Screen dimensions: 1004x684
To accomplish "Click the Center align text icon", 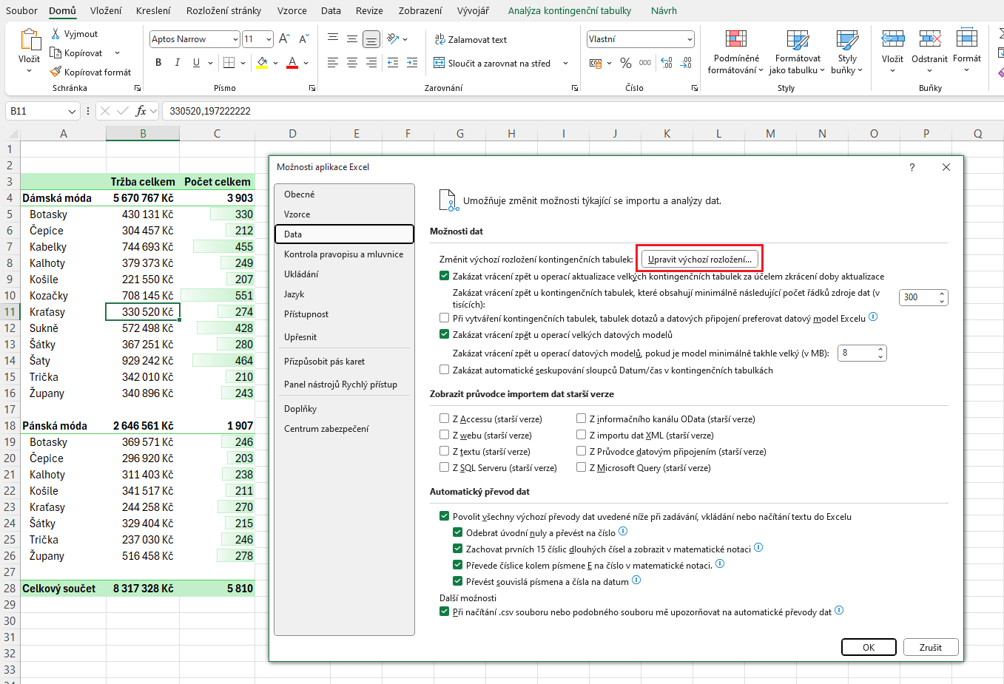I will coord(352,63).
